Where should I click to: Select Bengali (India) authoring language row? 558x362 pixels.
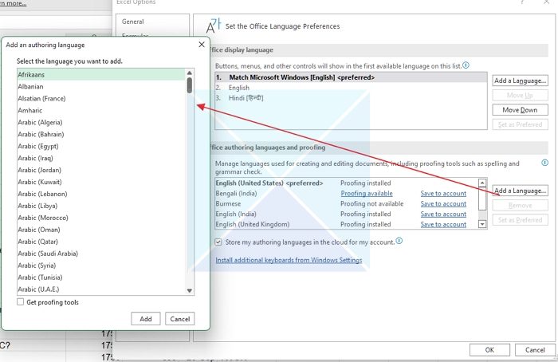pos(347,193)
